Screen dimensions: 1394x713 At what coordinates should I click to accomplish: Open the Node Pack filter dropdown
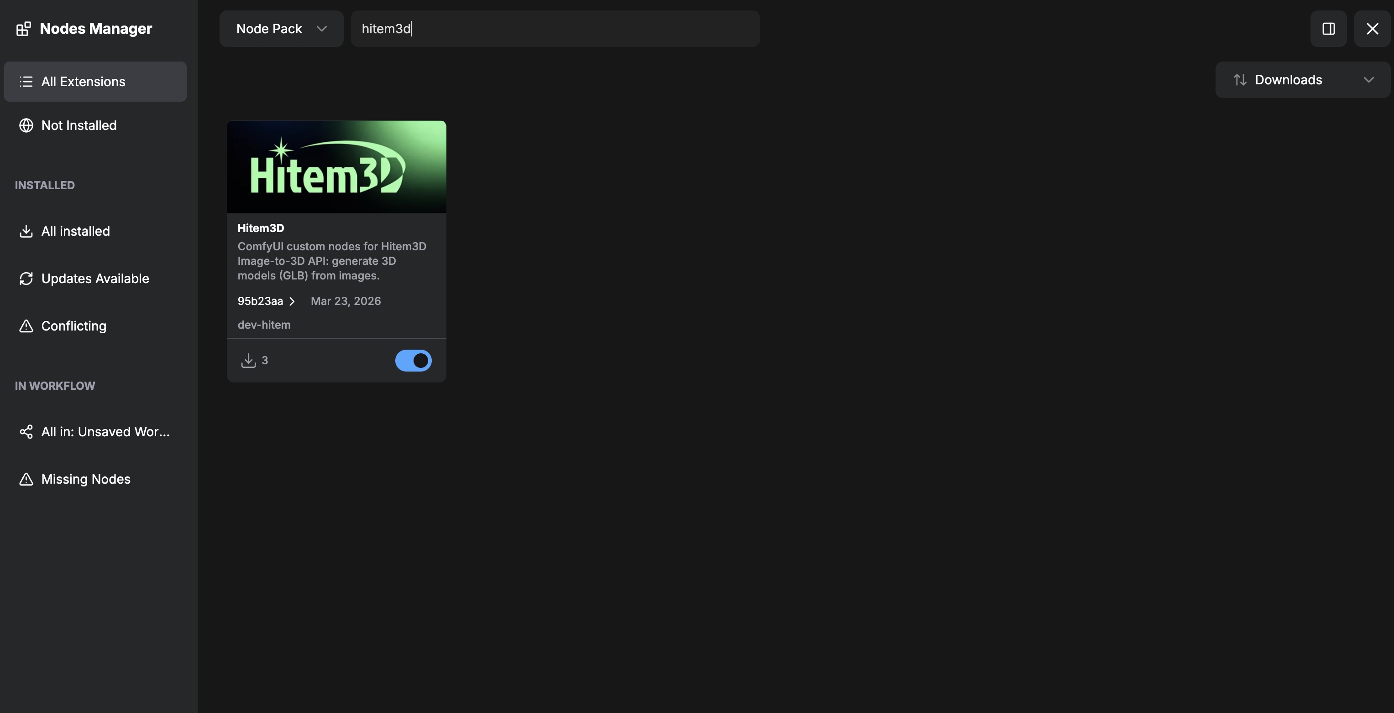280,29
